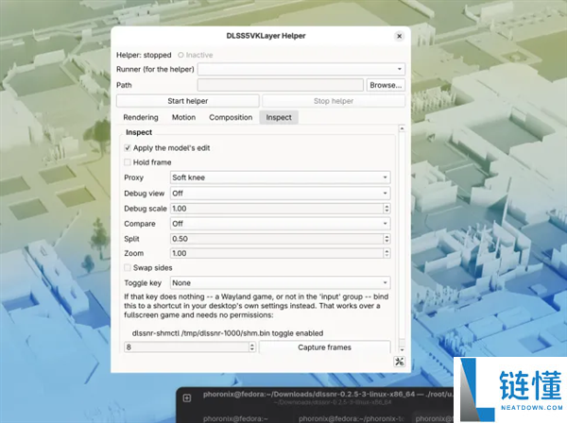Click the scrollbar up arrow in Inspect panel
The width and height of the screenshot is (567, 423).
click(402, 128)
